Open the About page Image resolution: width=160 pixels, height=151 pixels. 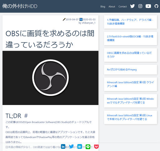(x=112, y=7)
